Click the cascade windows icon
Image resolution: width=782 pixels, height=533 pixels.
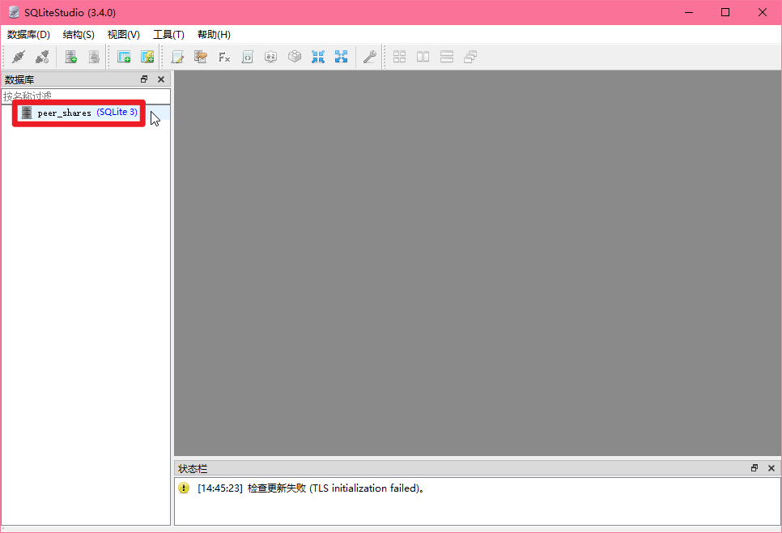coord(470,57)
